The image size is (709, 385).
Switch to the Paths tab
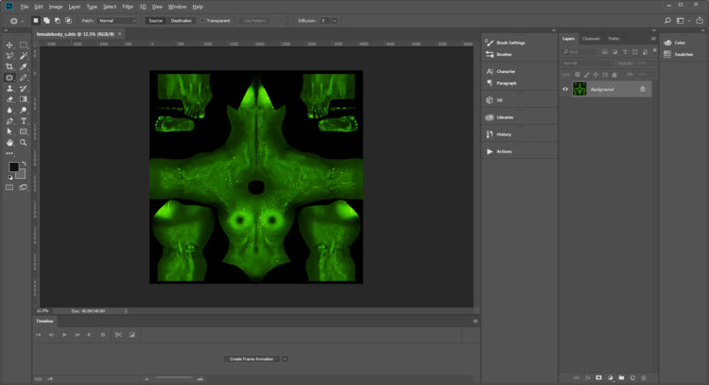click(x=614, y=39)
